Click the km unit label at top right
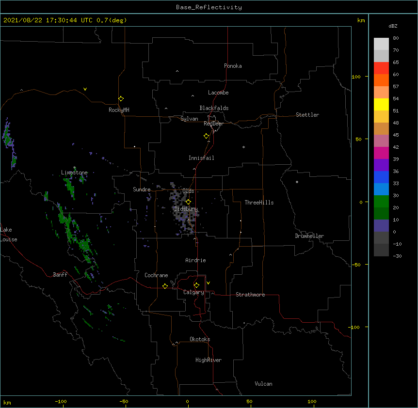Screen dimensions: 418x408 pos(361,20)
